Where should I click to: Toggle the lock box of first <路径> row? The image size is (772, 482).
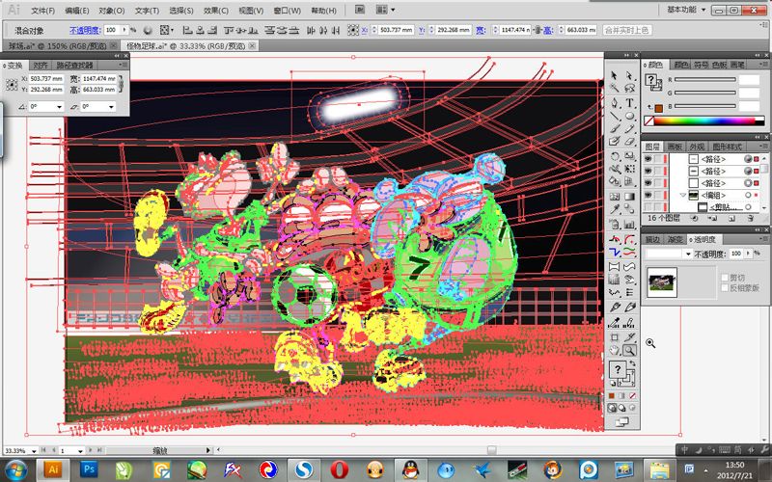(658, 159)
